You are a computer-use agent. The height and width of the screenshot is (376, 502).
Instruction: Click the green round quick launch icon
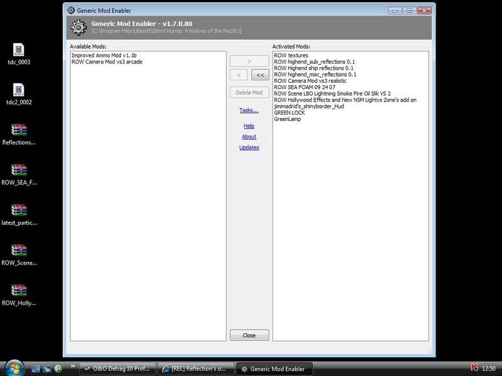click(58, 368)
